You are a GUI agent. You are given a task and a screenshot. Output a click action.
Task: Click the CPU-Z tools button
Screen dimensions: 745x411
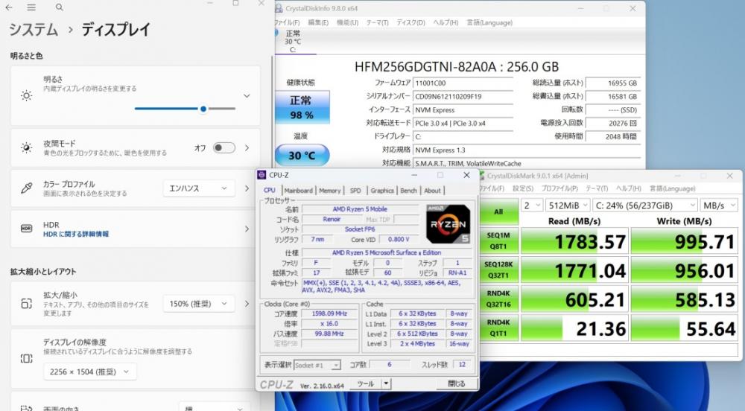(x=365, y=383)
